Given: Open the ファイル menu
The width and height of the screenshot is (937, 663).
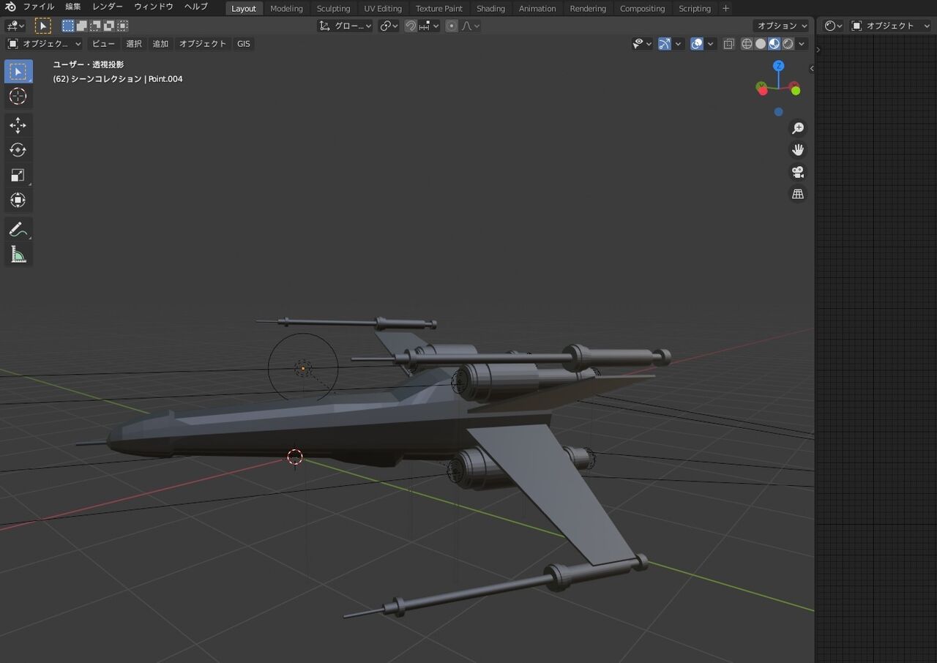Looking at the screenshot, I should (x=39, y=7).
